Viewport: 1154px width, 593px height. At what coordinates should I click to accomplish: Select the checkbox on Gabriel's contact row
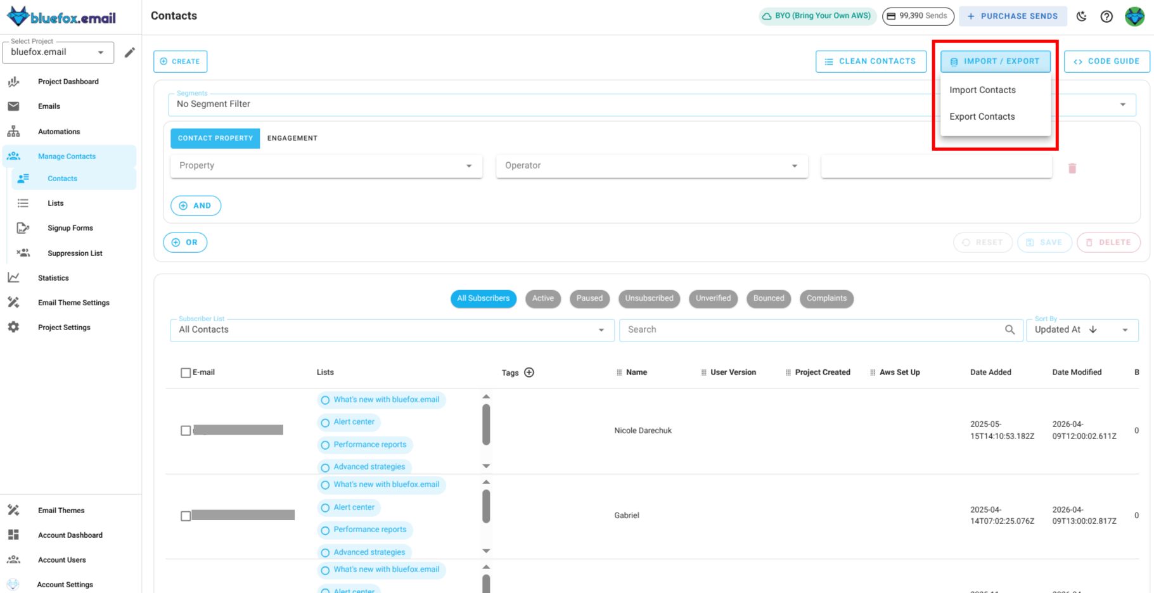[185, 515]
